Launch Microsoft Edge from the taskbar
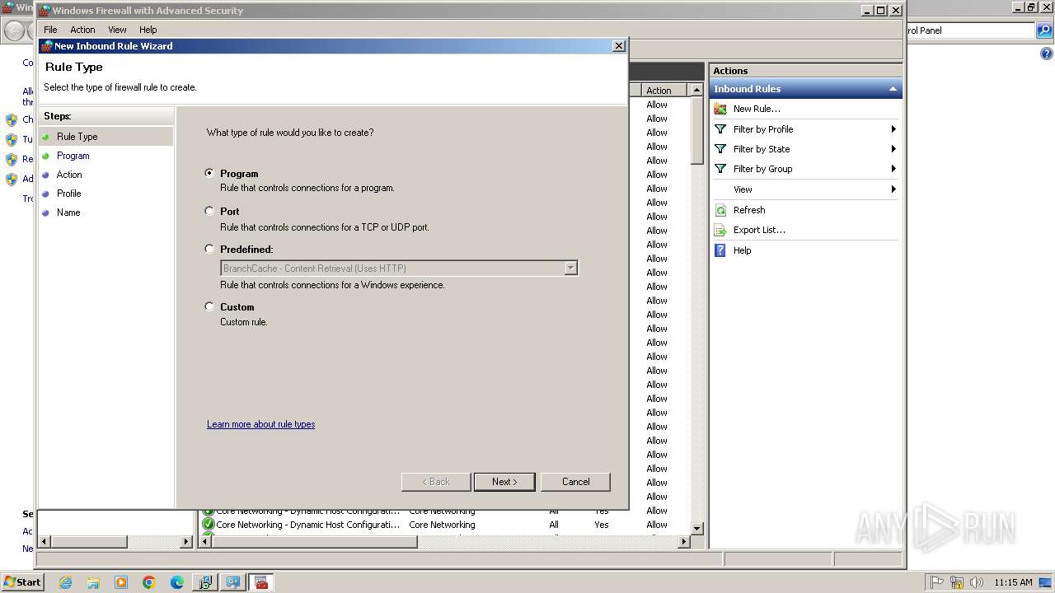This screenshot has width=1055, height=593. (x=177, y=582)
